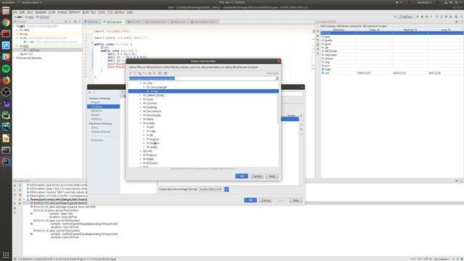The height and width of the screenshot is (261, 464).
Task: Click the Search Everywhere magnifier icon
Action: [461, 17]
